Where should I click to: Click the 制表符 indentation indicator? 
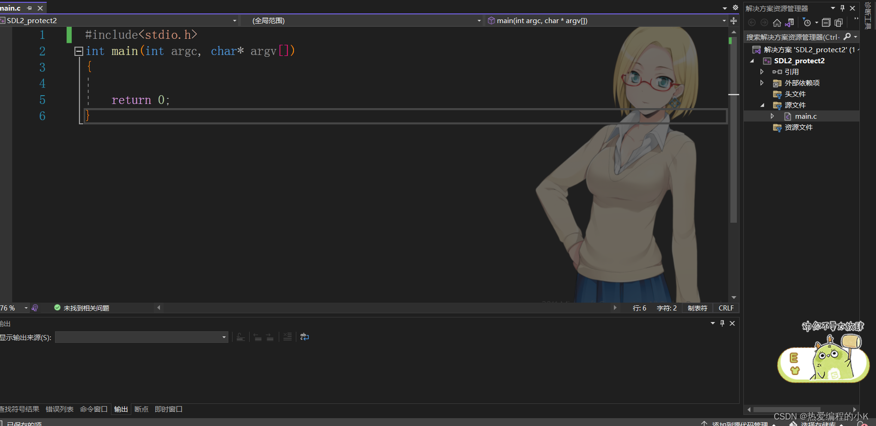click(698, 308)
